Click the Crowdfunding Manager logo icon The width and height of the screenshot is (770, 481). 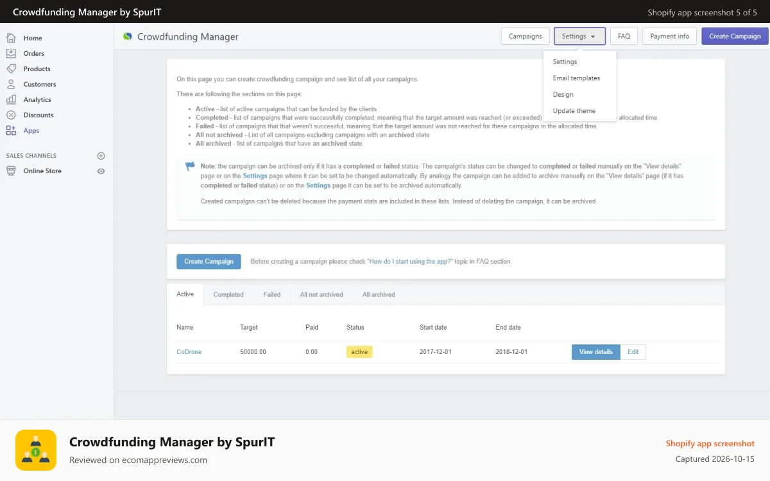point(128,37)
